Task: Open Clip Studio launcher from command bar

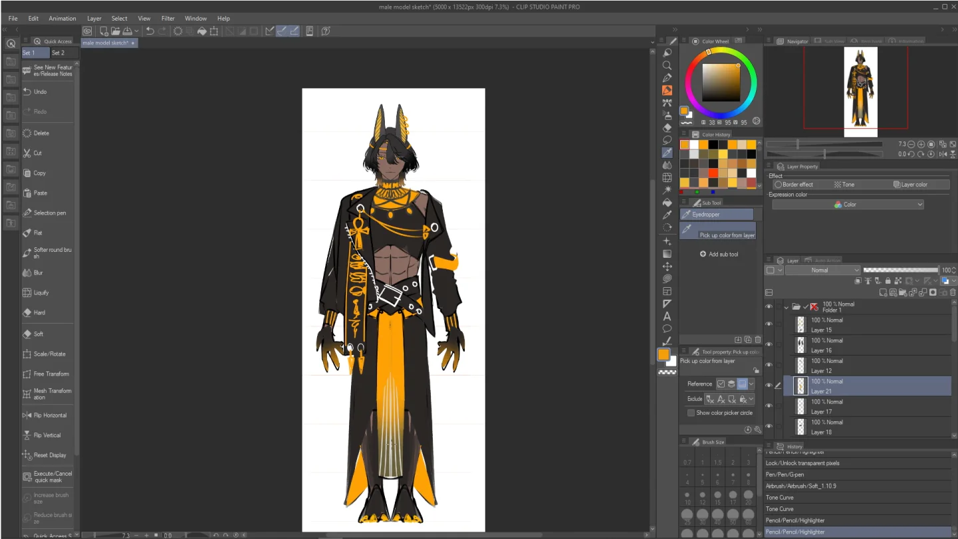Action: click(x=87, y=31)
